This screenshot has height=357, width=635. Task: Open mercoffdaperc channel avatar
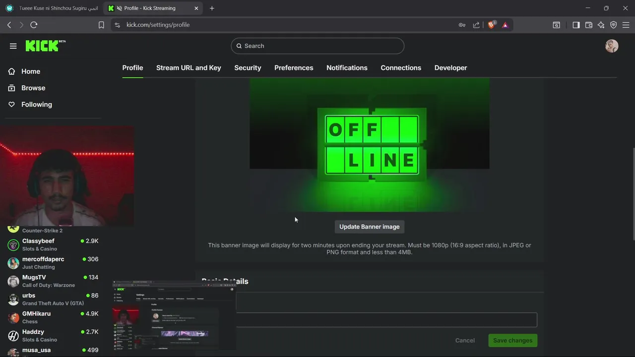(x=13, y=263)
